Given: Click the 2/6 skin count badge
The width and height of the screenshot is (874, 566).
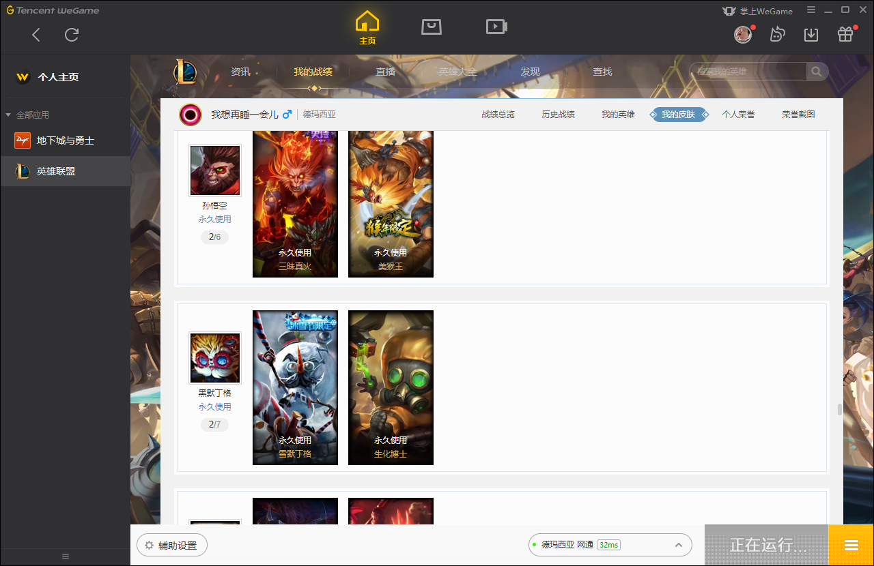Looking at the screenshot, I should [215, 237].
